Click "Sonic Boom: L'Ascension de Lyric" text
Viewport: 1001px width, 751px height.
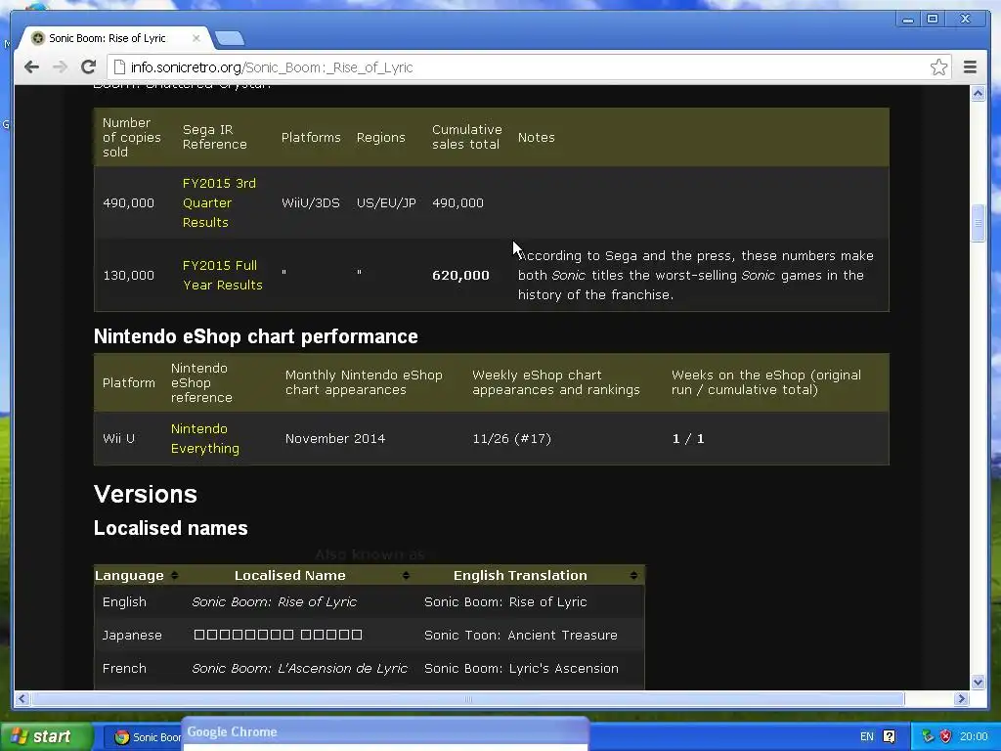coord(299,668)
